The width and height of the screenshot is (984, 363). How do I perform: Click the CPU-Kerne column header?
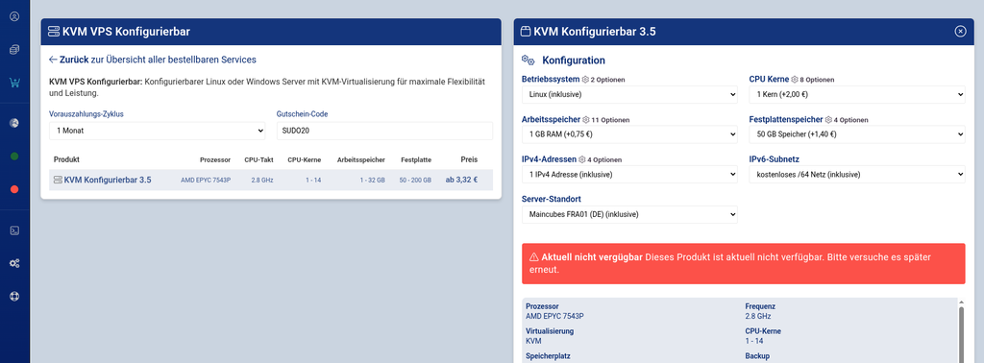pos(305,159)
